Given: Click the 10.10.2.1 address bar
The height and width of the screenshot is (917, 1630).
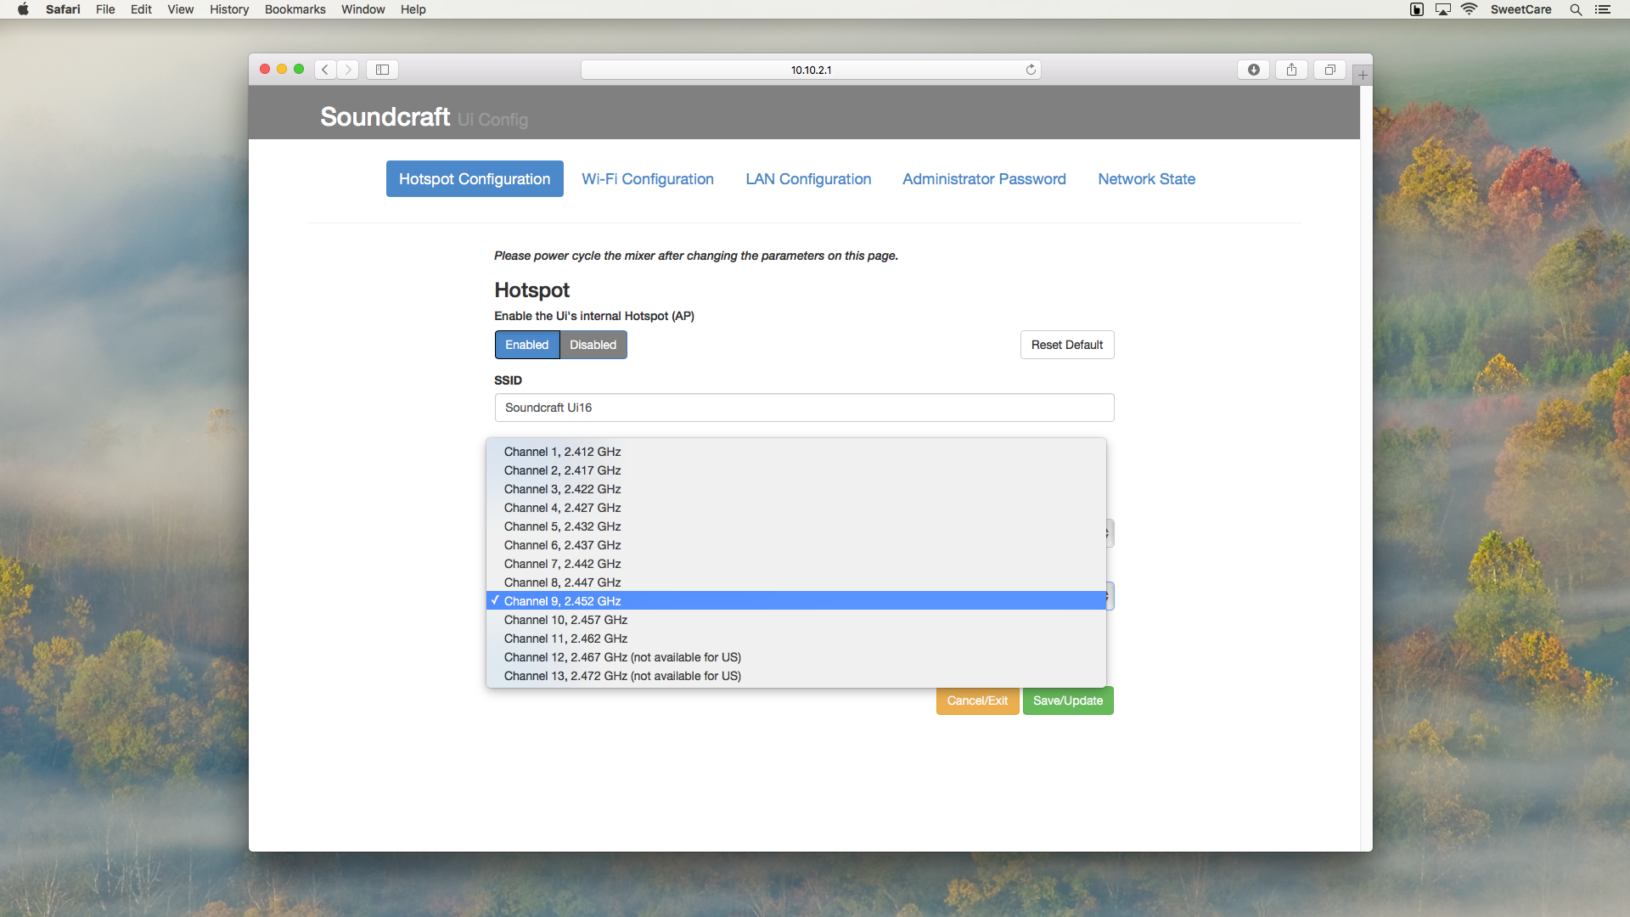Looking at the screenshot, I should (x=811, y=70).
